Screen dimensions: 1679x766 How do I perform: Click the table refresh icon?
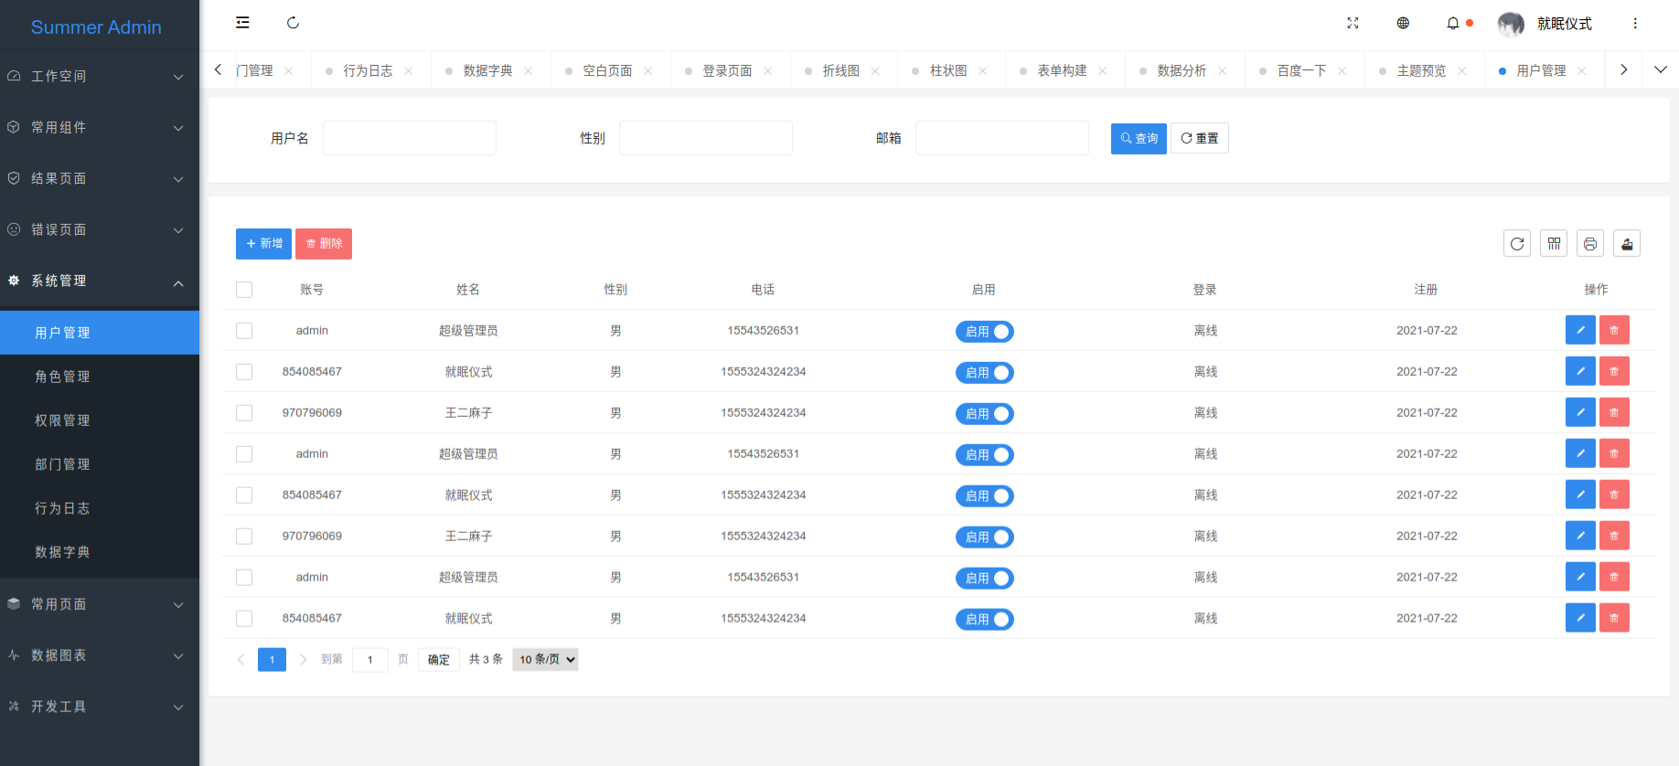click(1517, 243)
